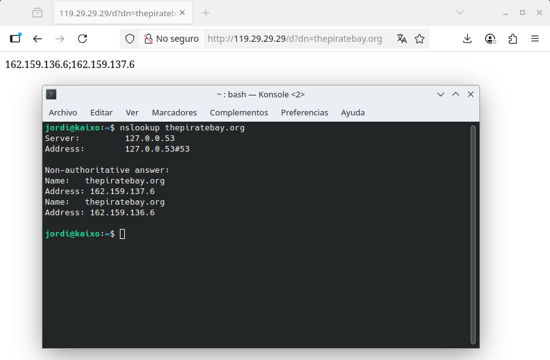Open the Firefox account profile icon
Viewport: 550px width, 360px height.
(490, 39)
